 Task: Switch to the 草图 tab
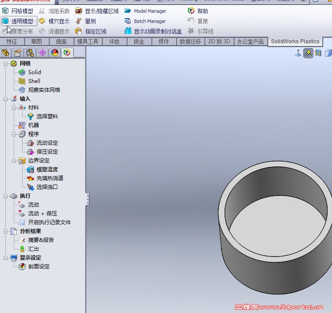click(x=37, y=41)
